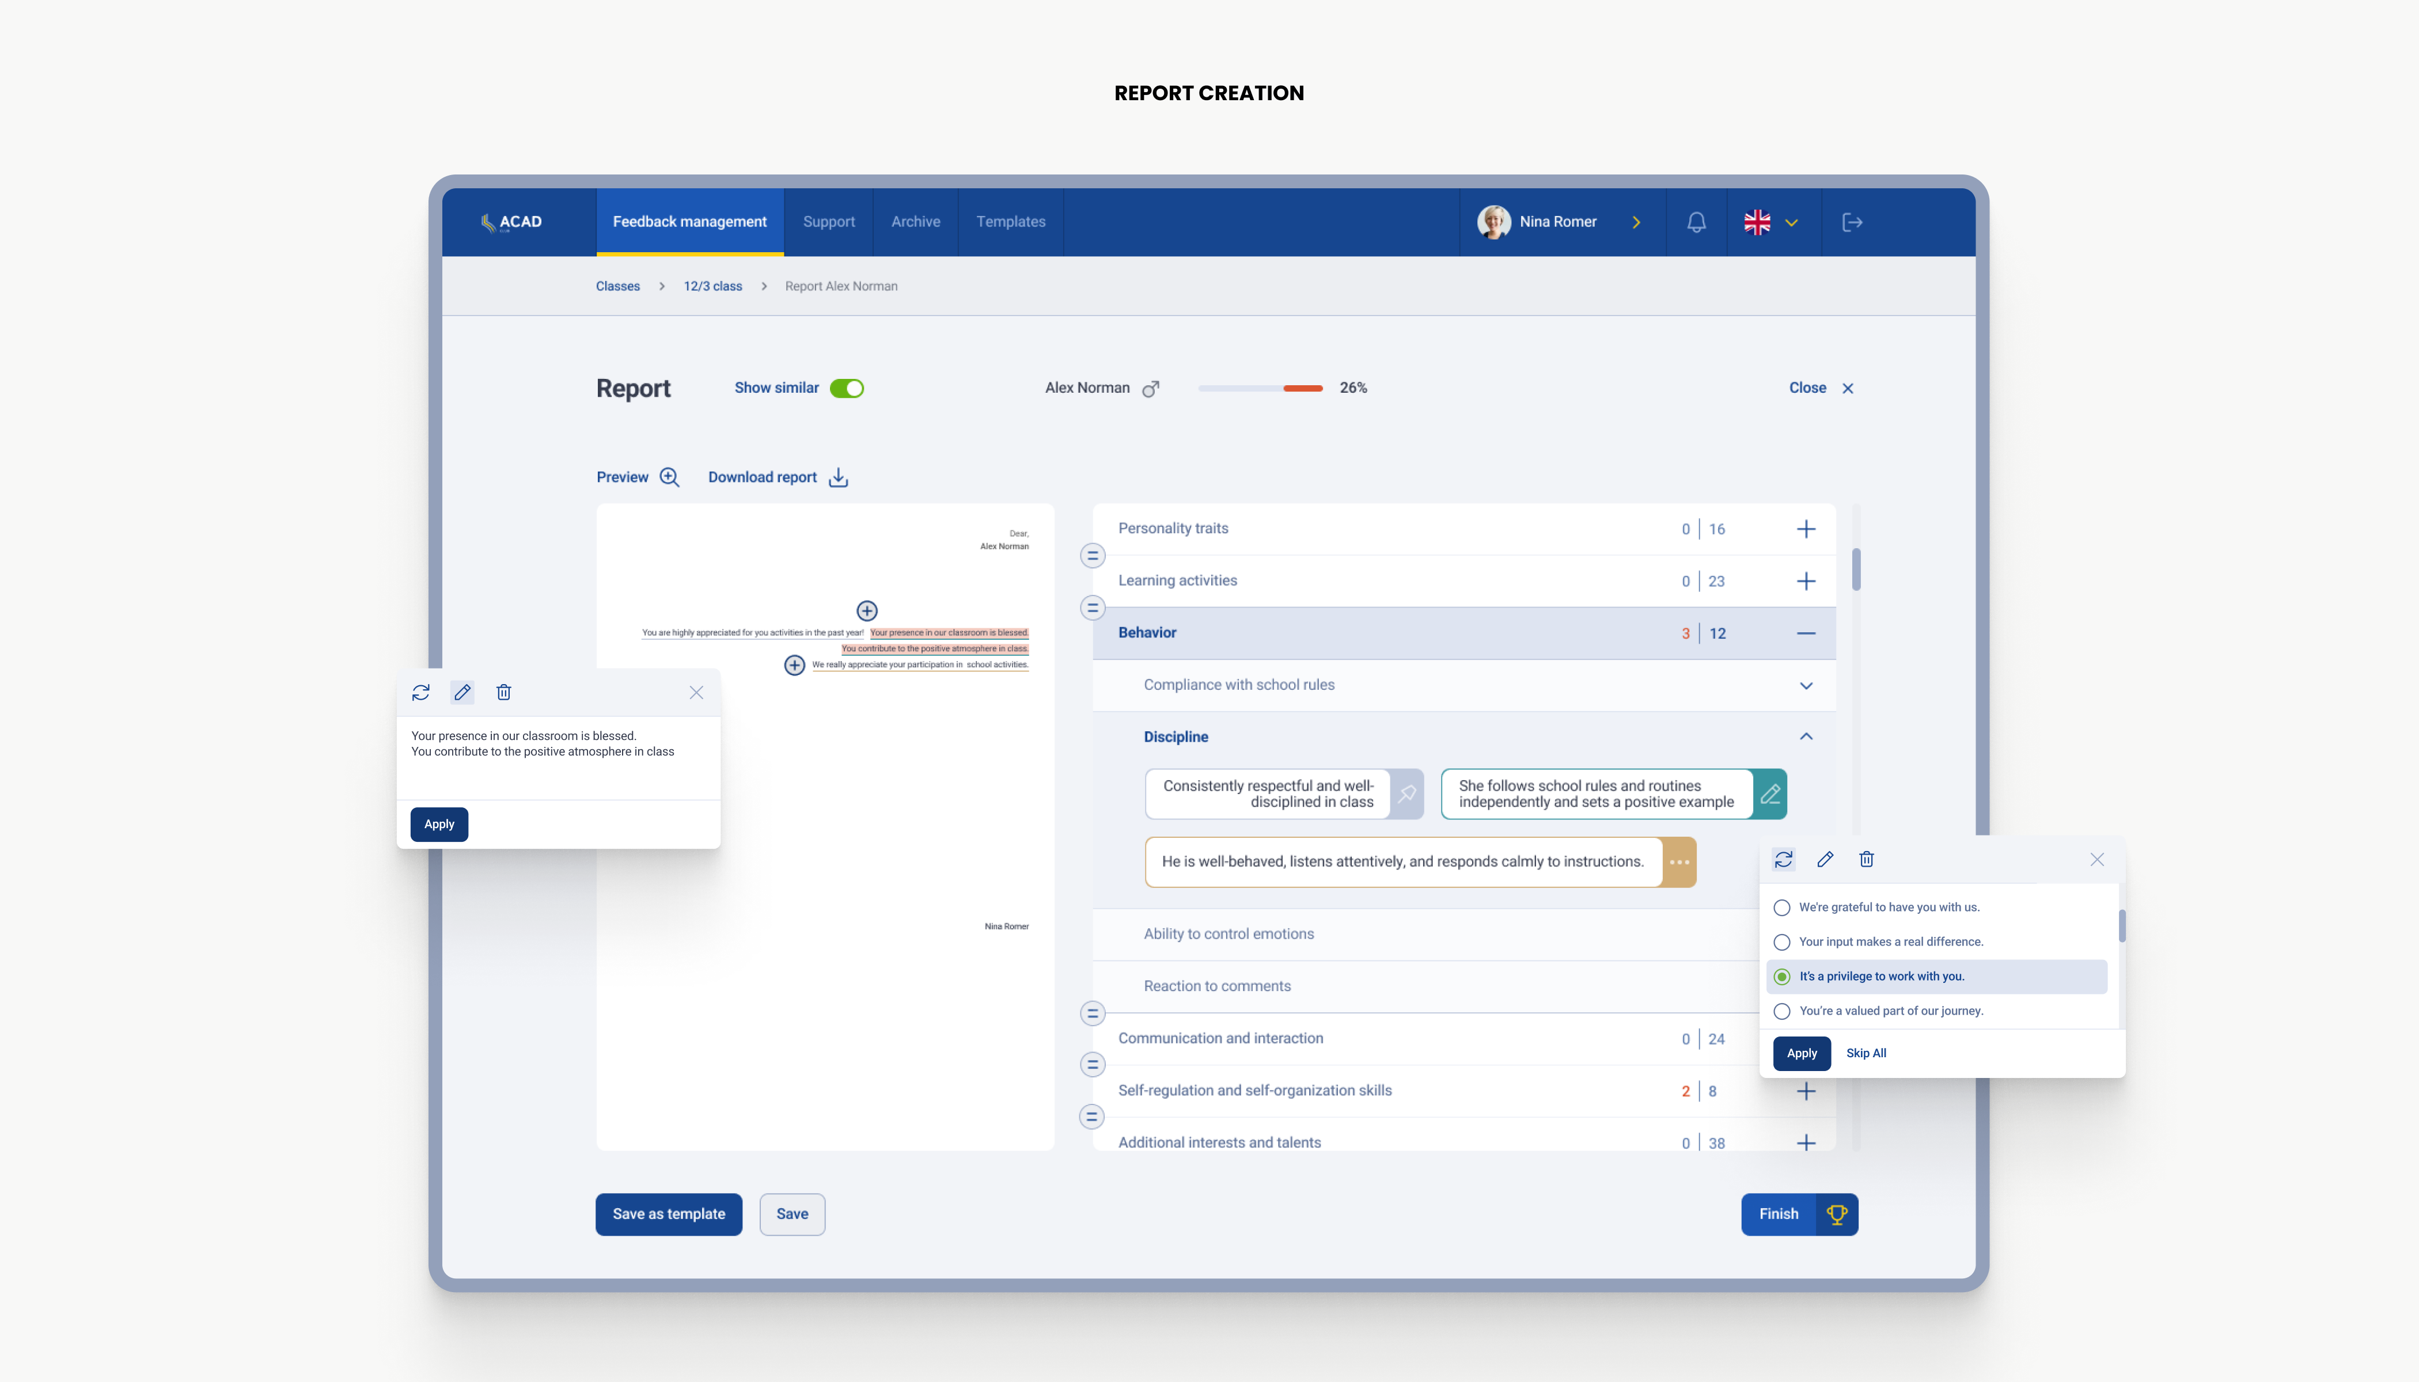Click the logout icon in header
This screenshot has width=2419, height=1382.
pyautogui.click(x=1852, y=222)
